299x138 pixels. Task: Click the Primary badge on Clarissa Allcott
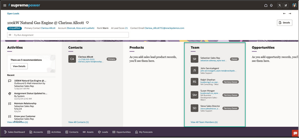(111, 59)
